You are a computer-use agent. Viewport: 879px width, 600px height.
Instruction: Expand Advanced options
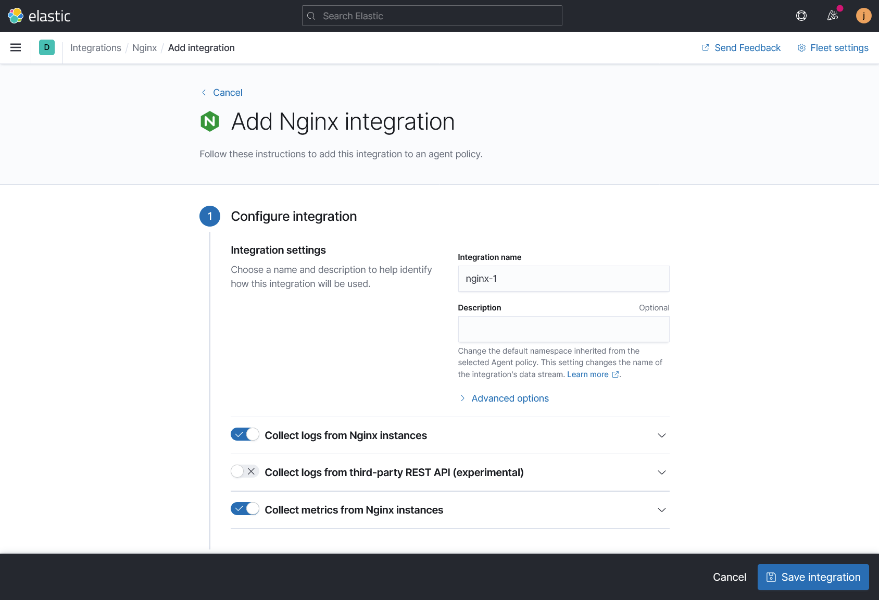tap(504, 398)
